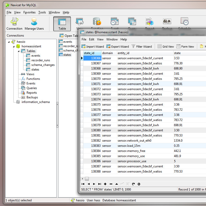Open the View menu in main window
206x206 pixels.
[x=17, y=12]
